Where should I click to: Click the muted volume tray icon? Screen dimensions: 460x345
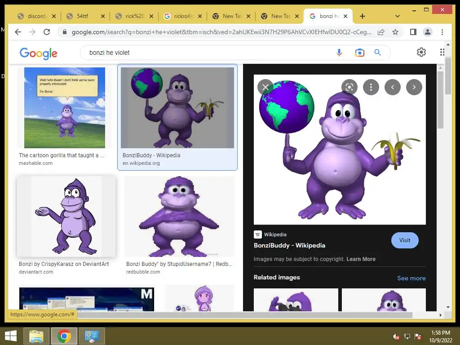[x=396, y=336]
